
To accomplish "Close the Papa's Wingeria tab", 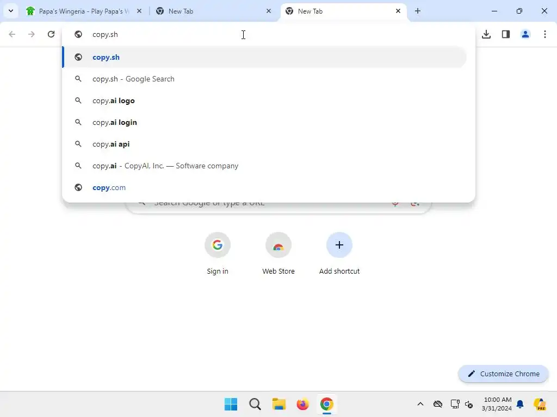I will coord(139,11).
